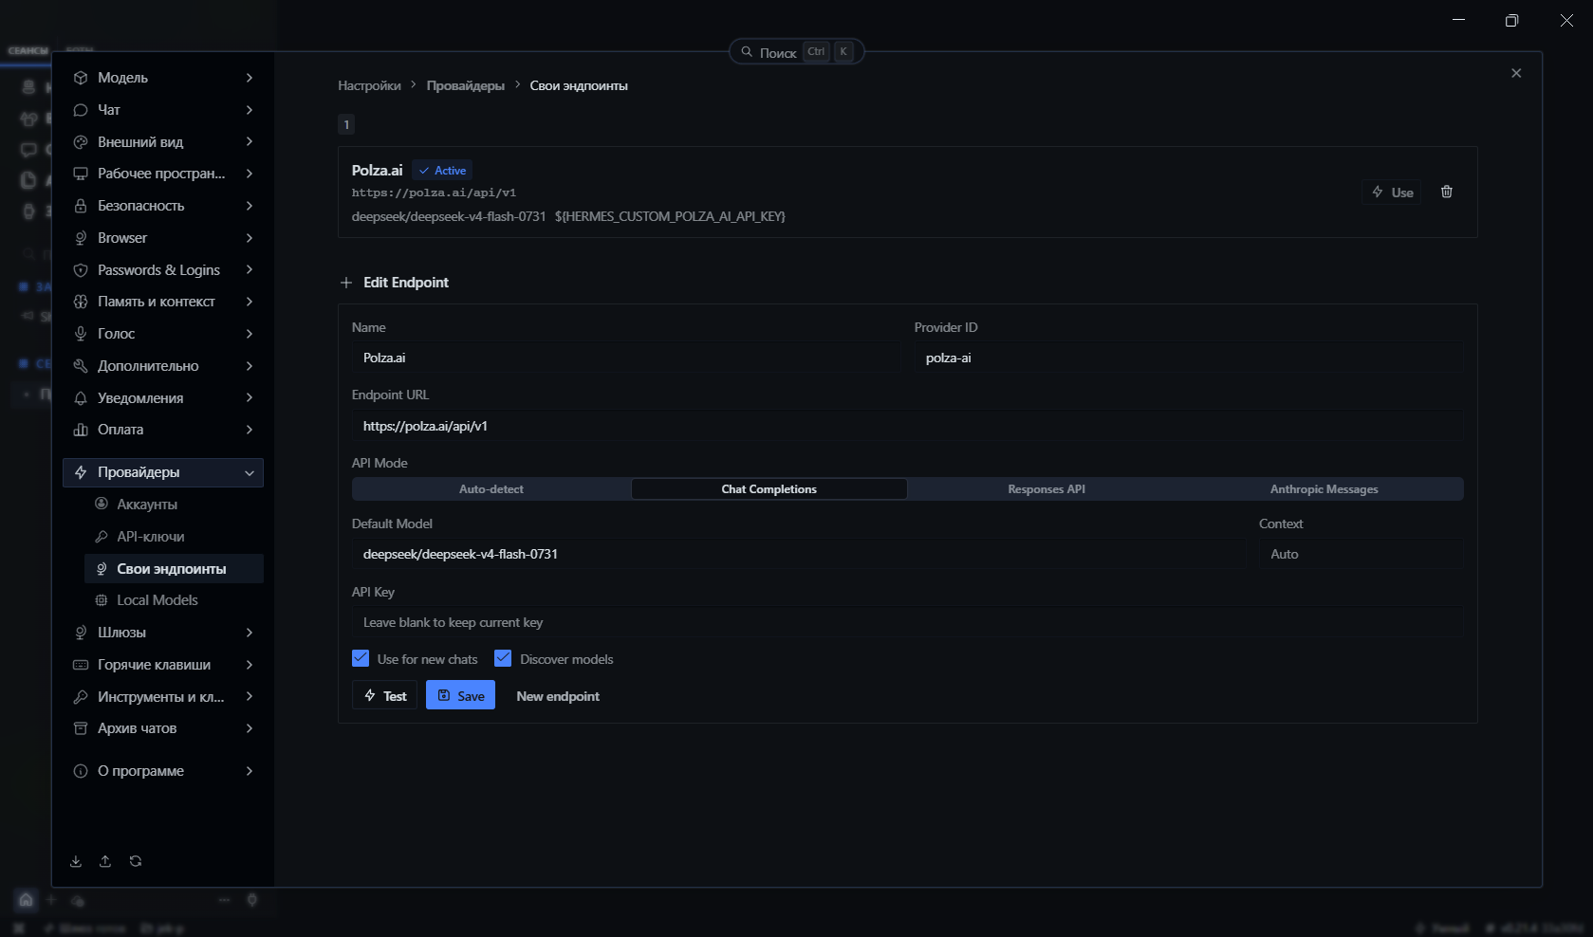Click the bell icon beside Уведомления

point(81,398)
